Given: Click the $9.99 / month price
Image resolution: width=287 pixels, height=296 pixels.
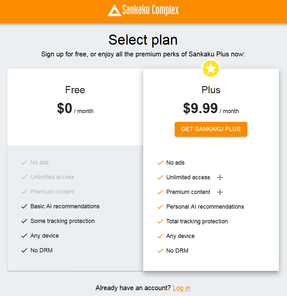Looking at the screenshot, I should coord(211,109).
